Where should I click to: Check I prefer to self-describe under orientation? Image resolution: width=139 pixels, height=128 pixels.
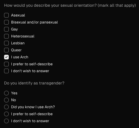click(6, 64)
